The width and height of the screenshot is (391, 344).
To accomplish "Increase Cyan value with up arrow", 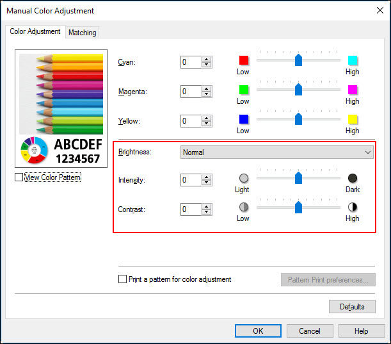I will click(206, 60).
